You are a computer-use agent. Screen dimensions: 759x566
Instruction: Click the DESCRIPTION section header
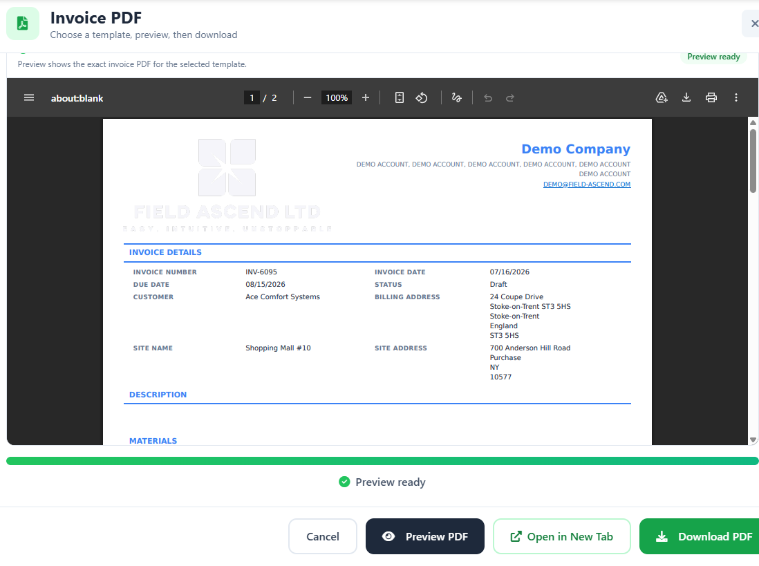click(158, 395)
